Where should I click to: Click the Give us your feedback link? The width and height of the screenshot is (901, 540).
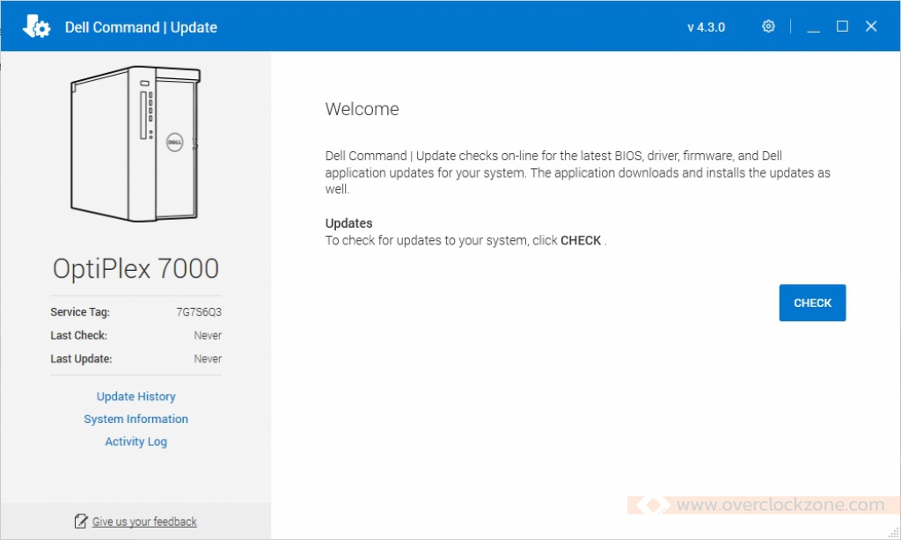pos(144,522)
